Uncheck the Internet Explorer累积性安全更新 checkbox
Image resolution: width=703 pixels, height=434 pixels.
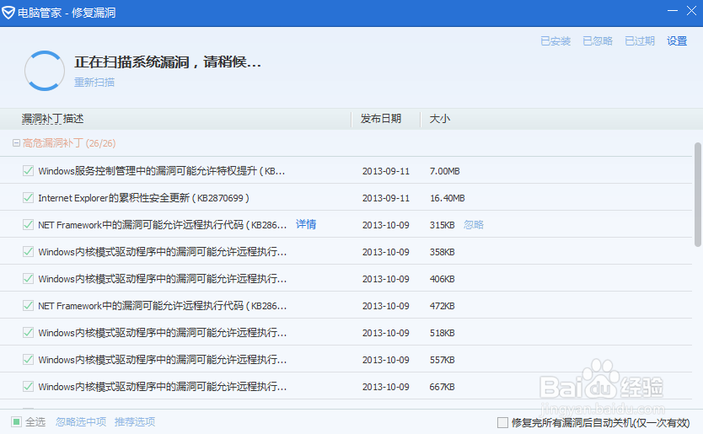(29, 198)
